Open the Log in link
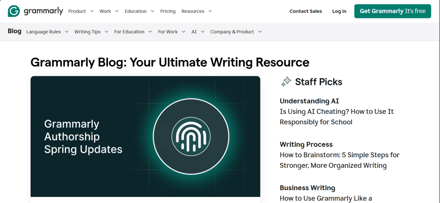Viewport: 440px width, 203px height. (x=339, y=11)
